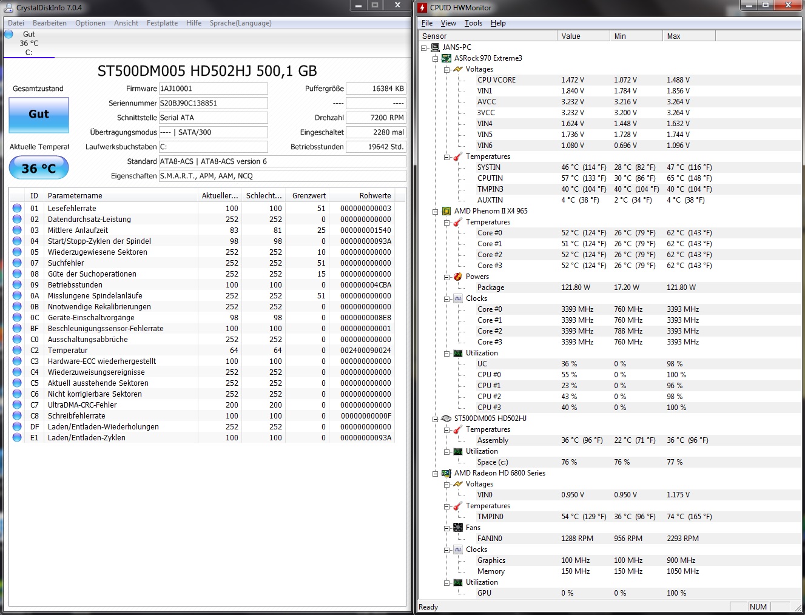Screen dimensions: 805x615
Task: Click the Betriebsstunden value 19642 Std.
Action: pos(376,147)
